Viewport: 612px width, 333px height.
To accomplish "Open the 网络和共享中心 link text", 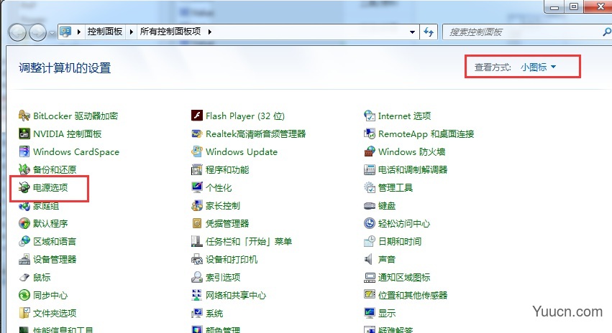I will point(236,295).
